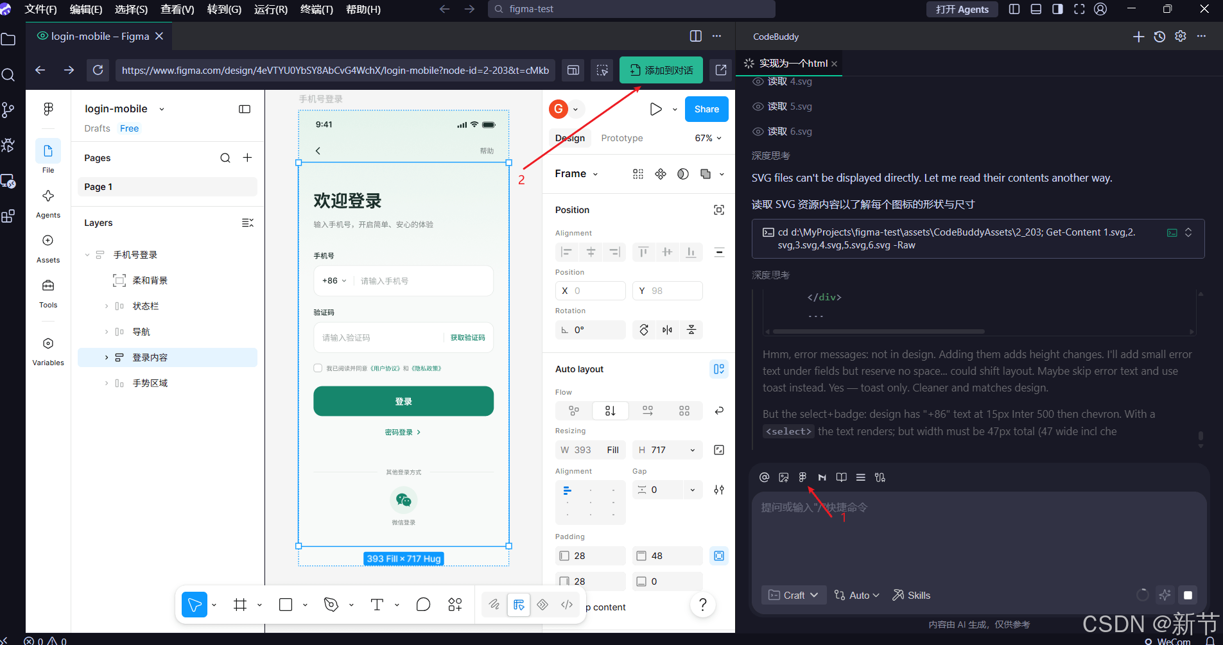Open the Assets panel in Figma sidebar
The image size is (1223, 645).
[x=48, y=248]
